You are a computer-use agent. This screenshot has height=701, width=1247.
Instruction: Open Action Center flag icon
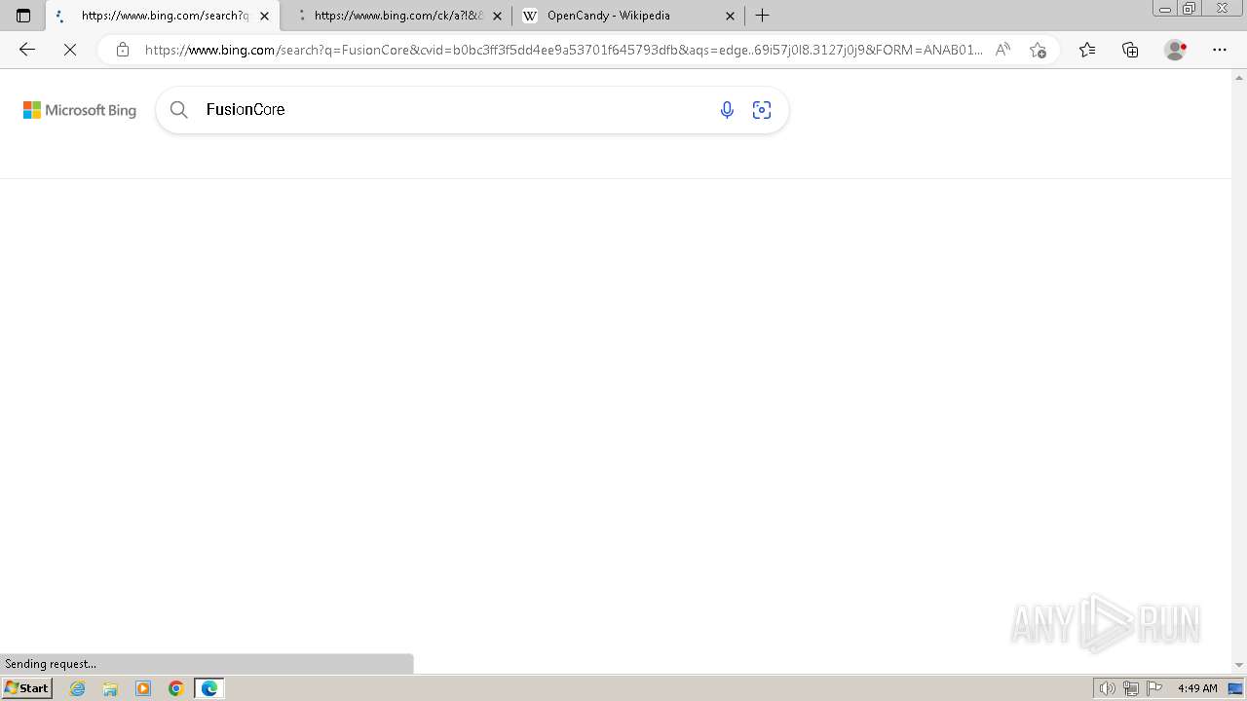[1154, 688]
